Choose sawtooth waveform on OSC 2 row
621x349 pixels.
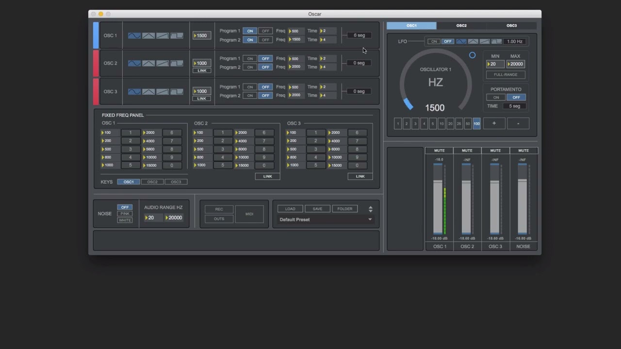pos(163,63)
